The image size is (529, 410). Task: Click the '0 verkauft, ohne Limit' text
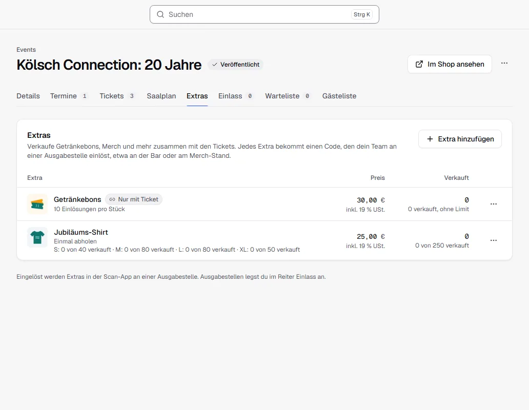tap(438, 209)
